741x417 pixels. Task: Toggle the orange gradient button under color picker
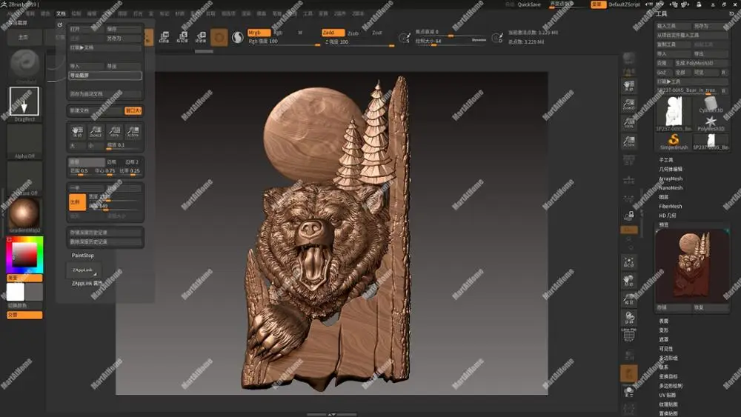[24, 278]
